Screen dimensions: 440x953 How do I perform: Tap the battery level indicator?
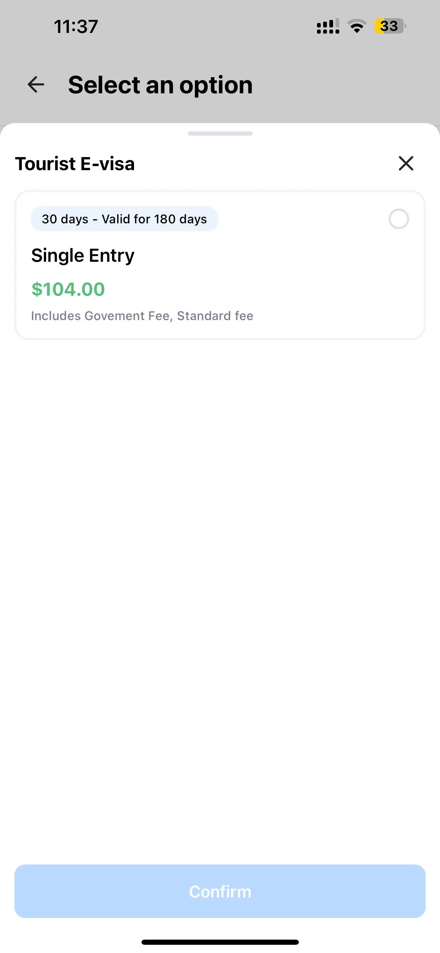(390, 26)
